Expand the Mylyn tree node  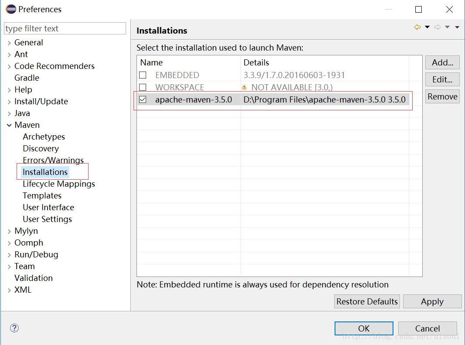9,232
